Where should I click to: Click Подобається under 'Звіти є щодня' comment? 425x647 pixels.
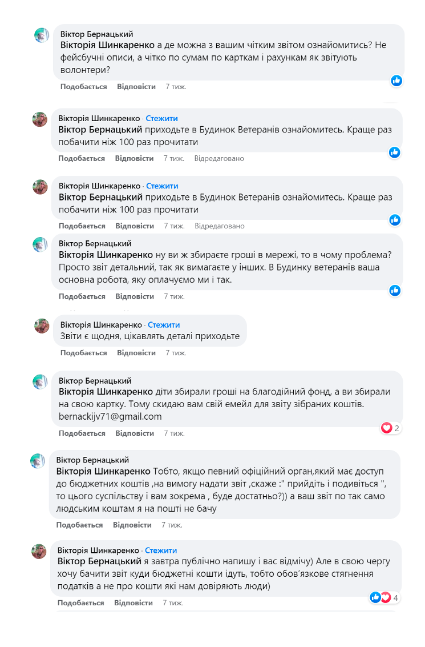pyautogui.click(x=84, y=353)
